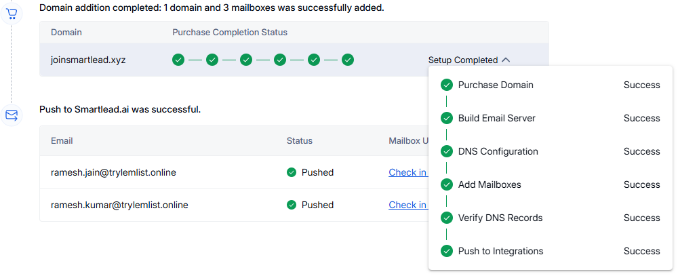The width and height of the screenshot is (678, 276).
Task: Click the shopping cart step icon
Action: (12, 13)
